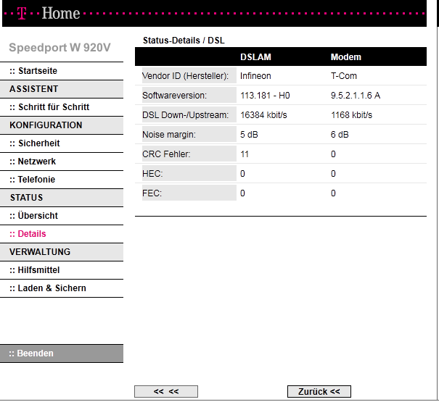Click the 1168 kbit/s value
Screen dimensions: 439x402
[352, 115]
